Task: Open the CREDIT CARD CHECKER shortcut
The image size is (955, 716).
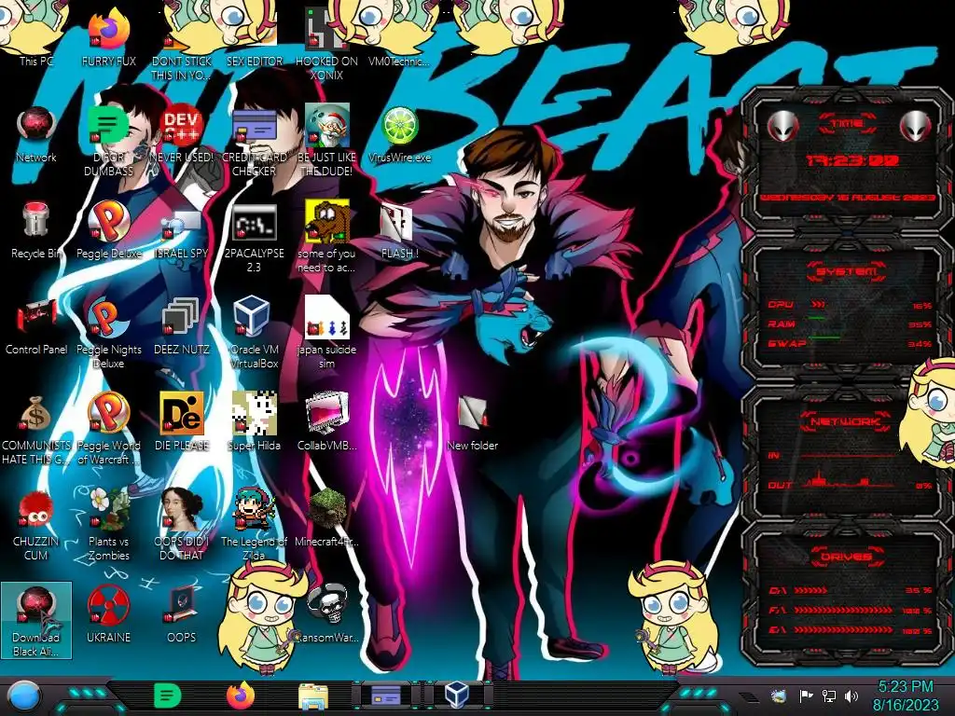Action: click(x=254, y=142)
